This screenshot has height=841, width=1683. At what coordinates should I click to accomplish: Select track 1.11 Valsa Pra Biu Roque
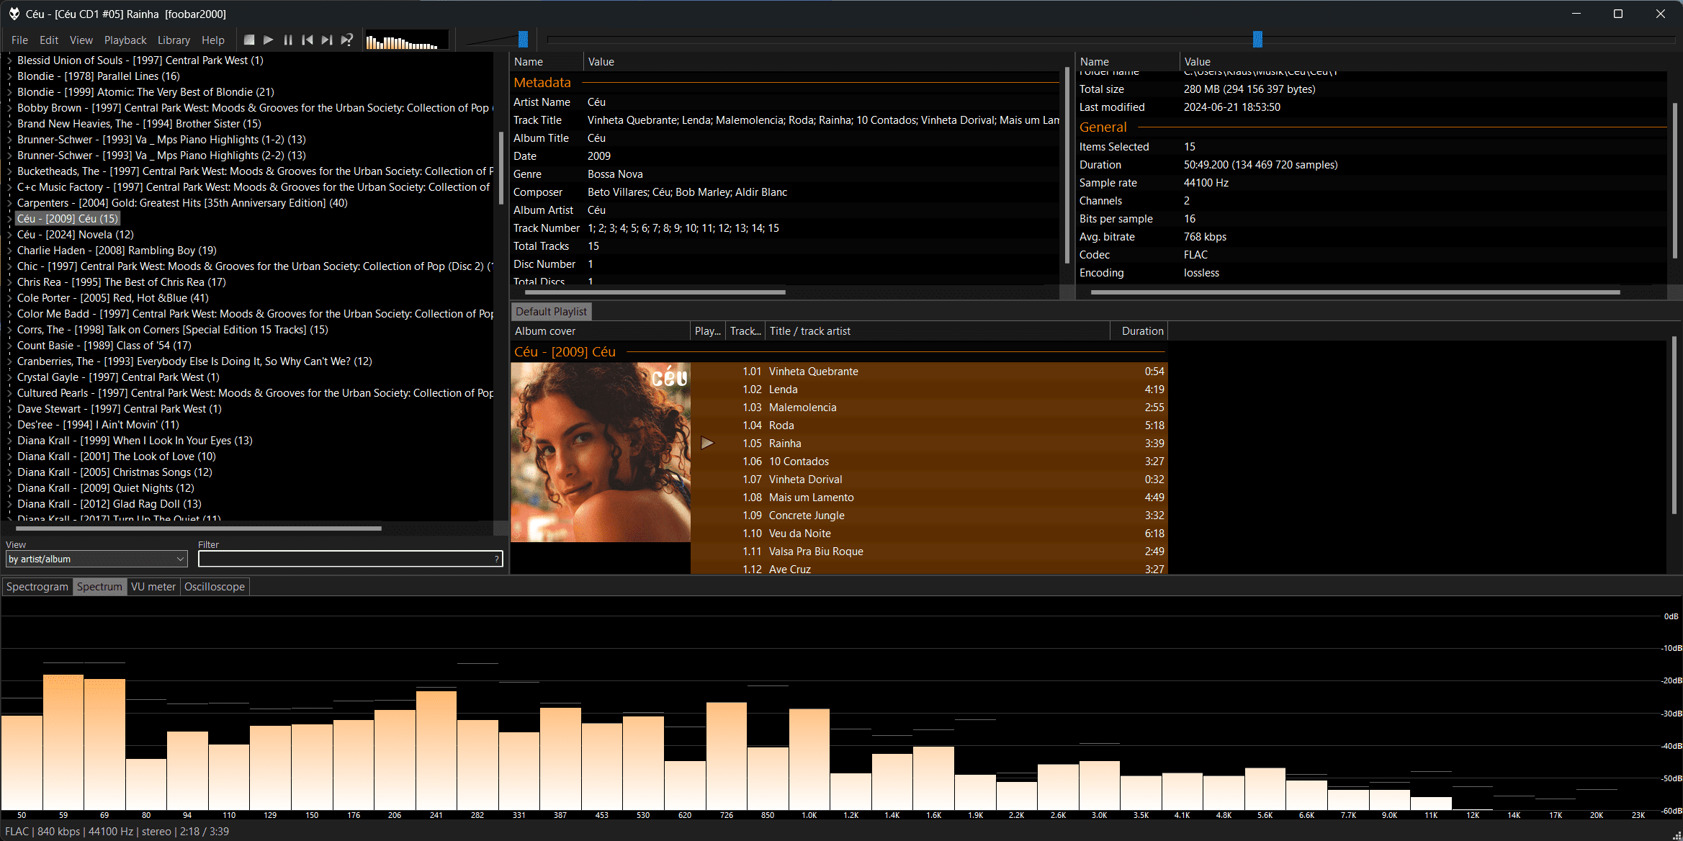tap(928, 552)
